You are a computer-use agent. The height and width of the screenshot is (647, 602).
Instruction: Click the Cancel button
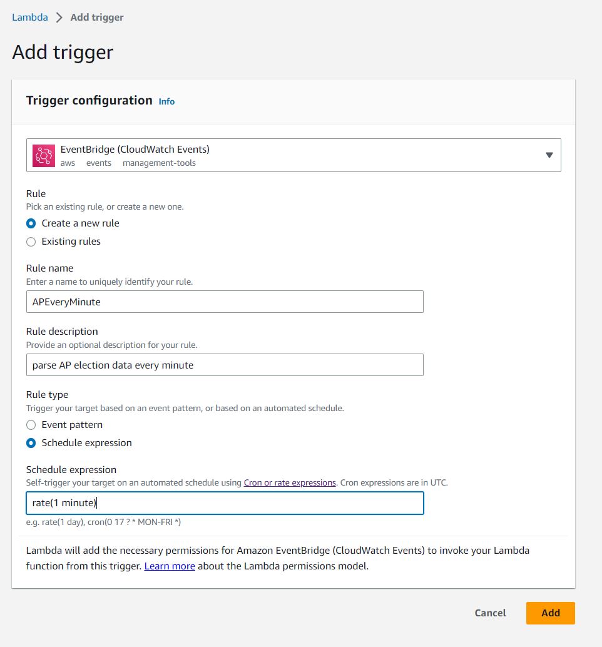click(490, 613)
